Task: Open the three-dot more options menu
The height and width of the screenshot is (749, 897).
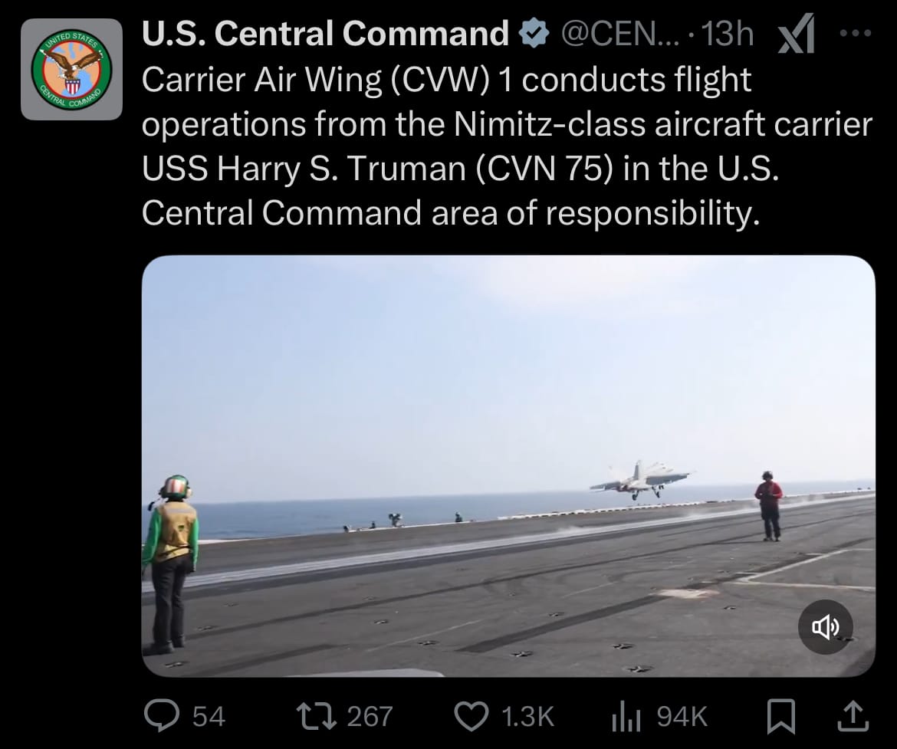Action: (856, 33)
